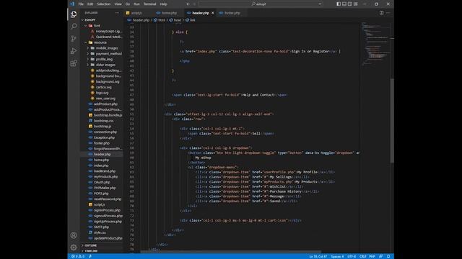Open the Run and Debug view icon
This screenshot has height=259, width=462.
(x=74, y=51)
